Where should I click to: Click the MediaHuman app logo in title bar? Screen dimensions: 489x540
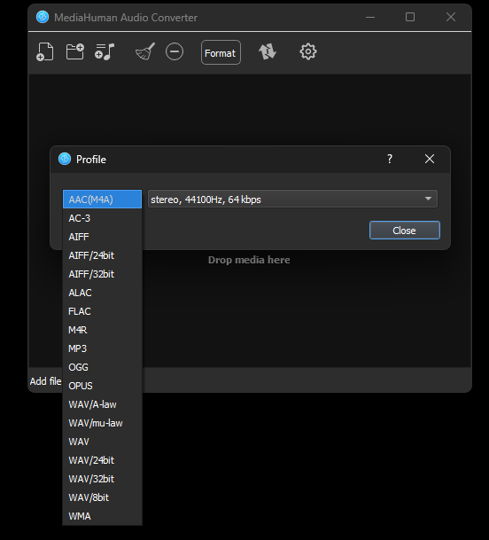(43, 17)
